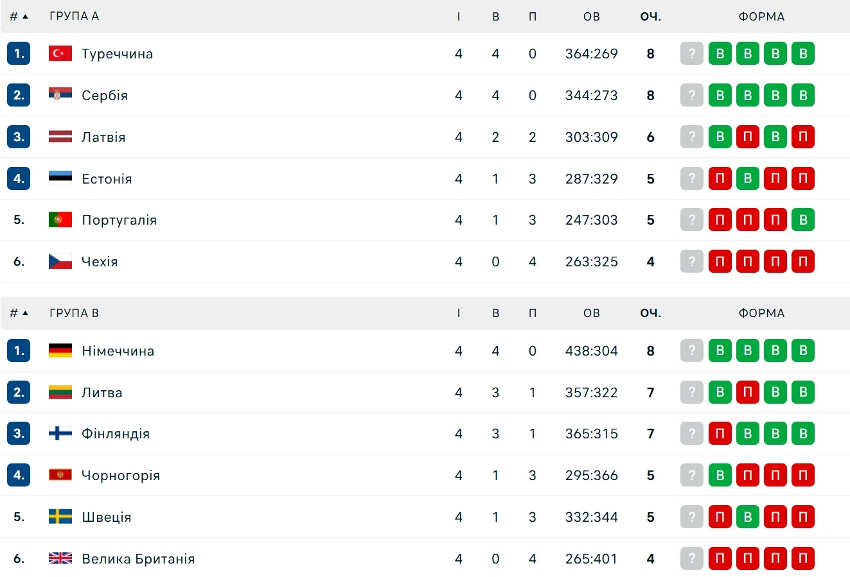This screenshot has height=577, width=850.
Task: Click Germany's upcoming match question-mark badge
Action: click(692, 351)
